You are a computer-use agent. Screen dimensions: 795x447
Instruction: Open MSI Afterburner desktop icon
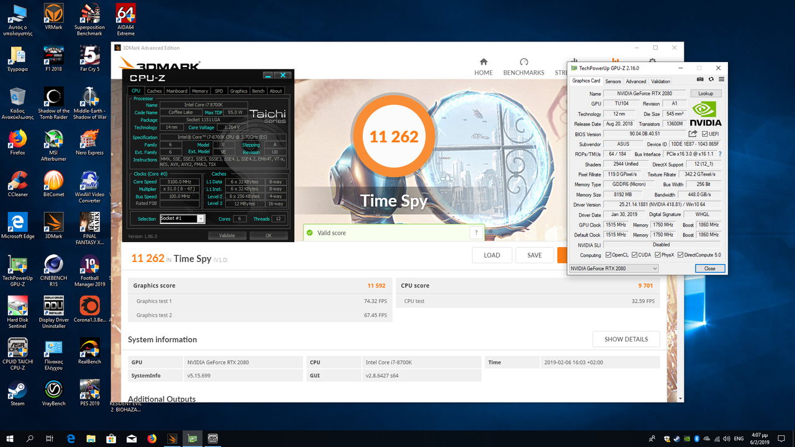53,145
